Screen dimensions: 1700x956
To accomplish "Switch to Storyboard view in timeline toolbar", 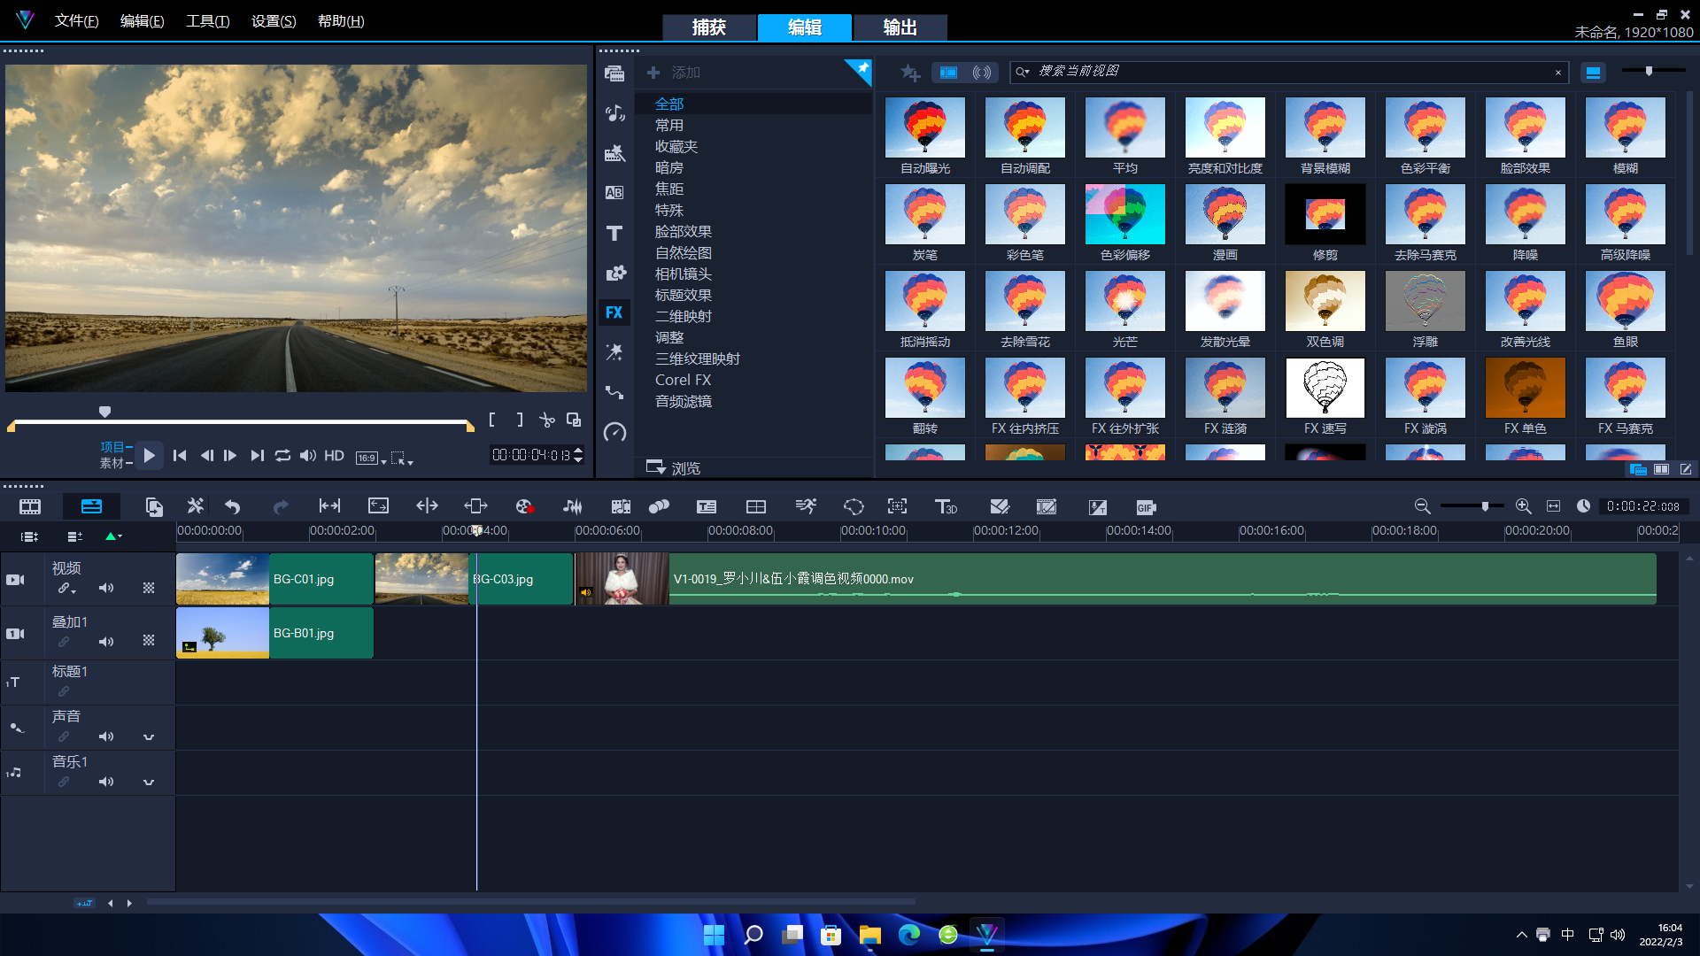I will [30, 507].
